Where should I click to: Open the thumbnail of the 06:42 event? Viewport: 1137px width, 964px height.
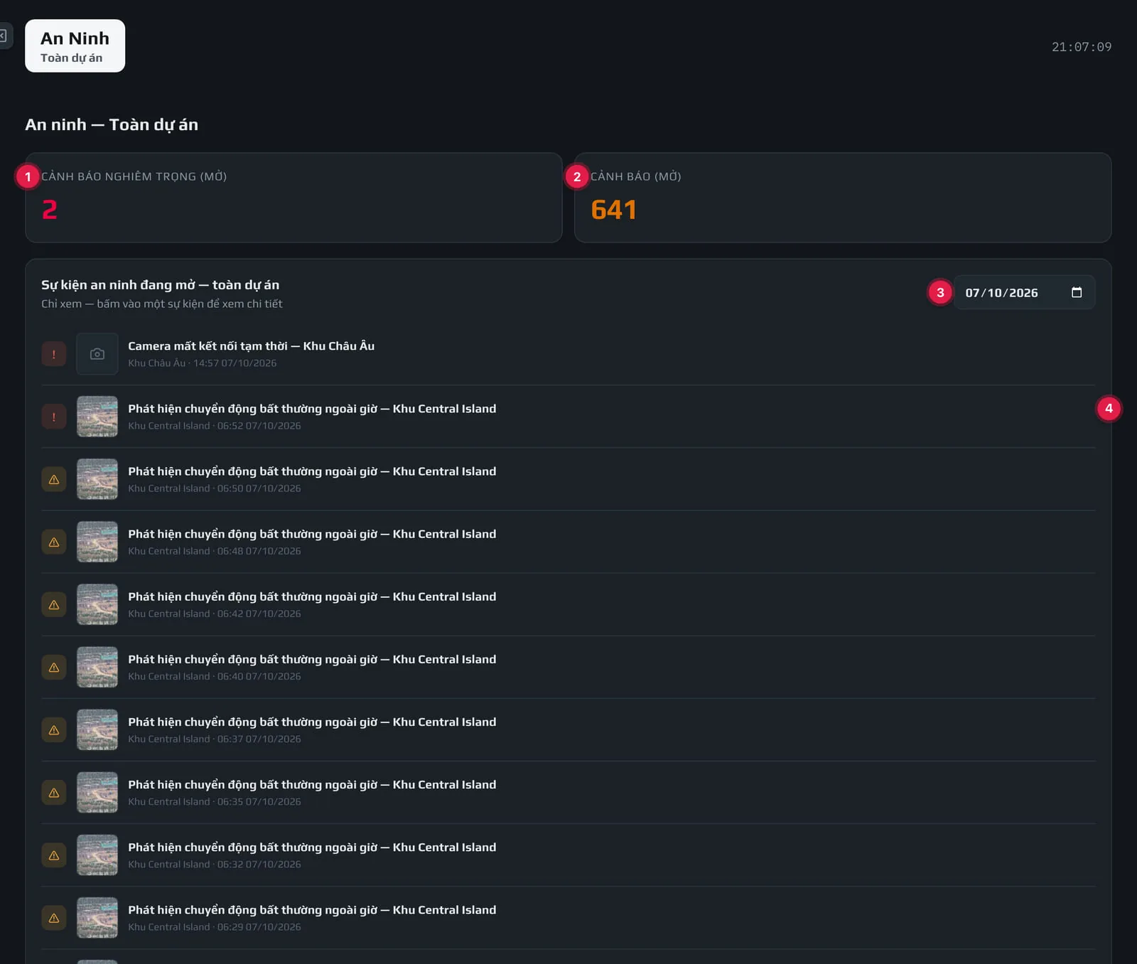tap(97, 604)
